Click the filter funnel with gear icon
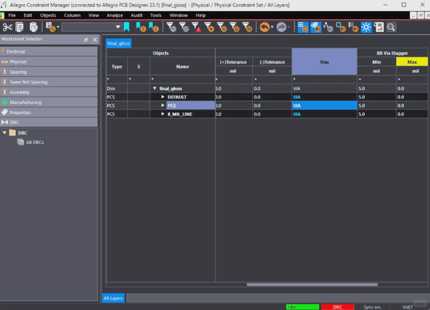This screenshot has height=310, width=430. point(222,27)
